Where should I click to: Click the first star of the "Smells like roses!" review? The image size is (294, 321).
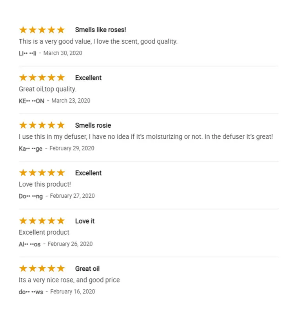click(23, 30)
